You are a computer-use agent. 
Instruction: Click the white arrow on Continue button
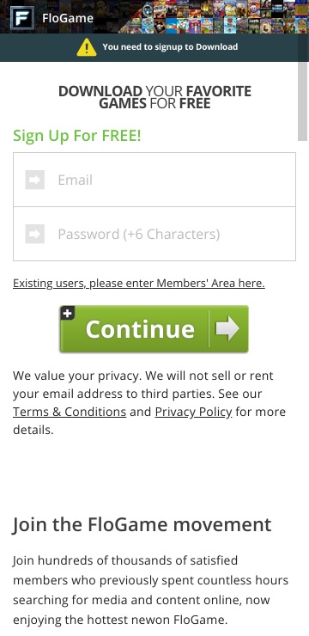227,328
